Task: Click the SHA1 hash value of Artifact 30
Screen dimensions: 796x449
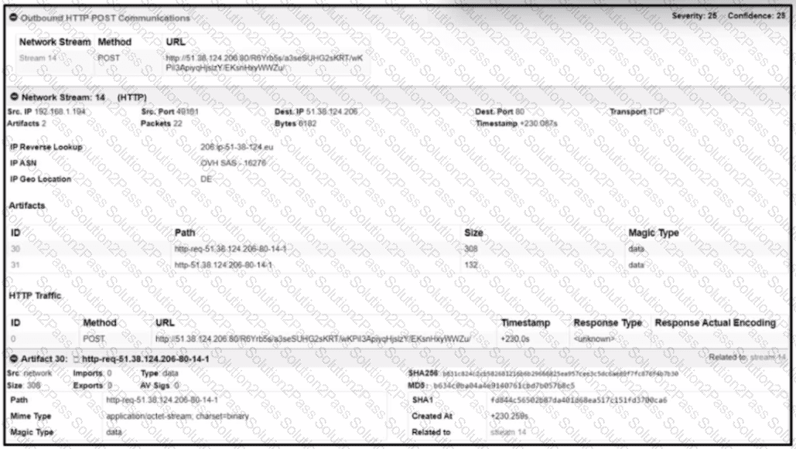Action: [579, 400]
